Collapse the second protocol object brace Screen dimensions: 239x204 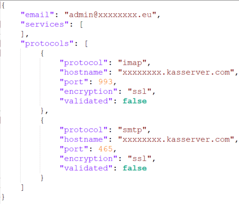(x=42, y=120)
